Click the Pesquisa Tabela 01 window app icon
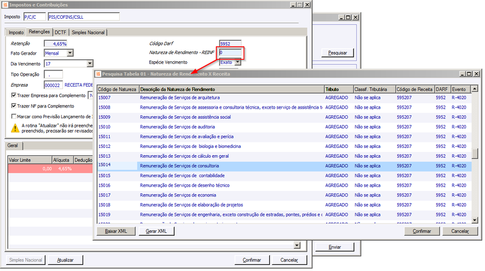 [x=98, y=74]
